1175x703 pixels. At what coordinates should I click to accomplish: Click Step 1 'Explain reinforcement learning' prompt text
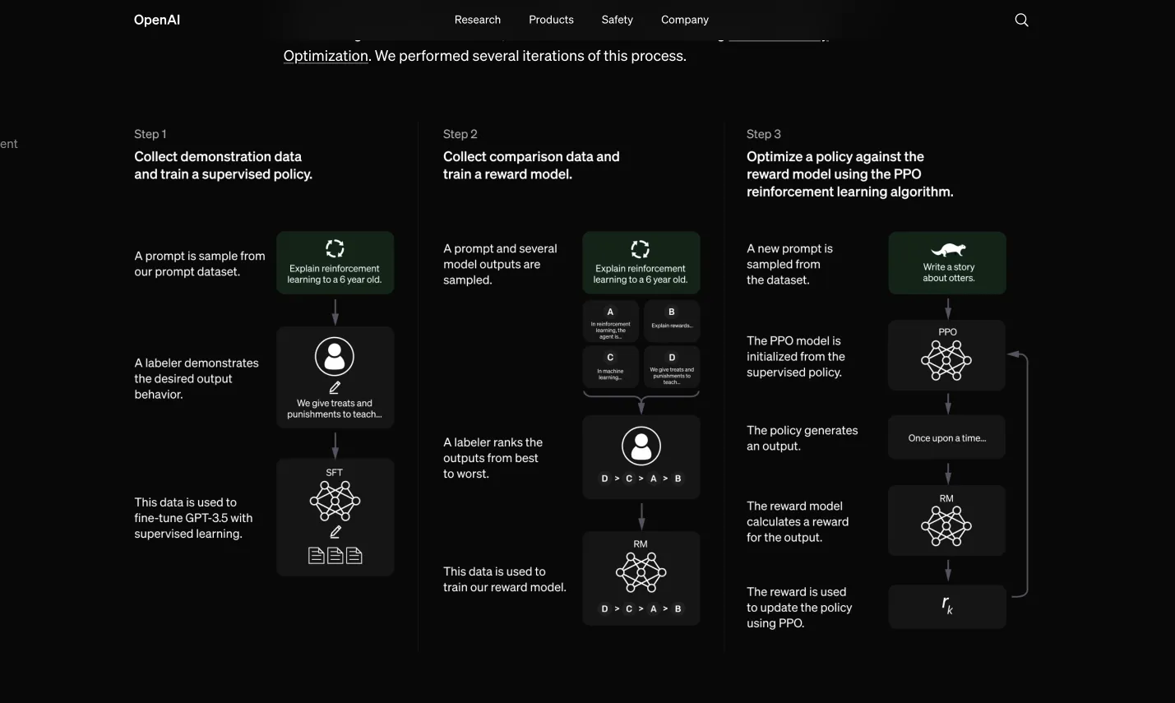[x=335, y=275]
